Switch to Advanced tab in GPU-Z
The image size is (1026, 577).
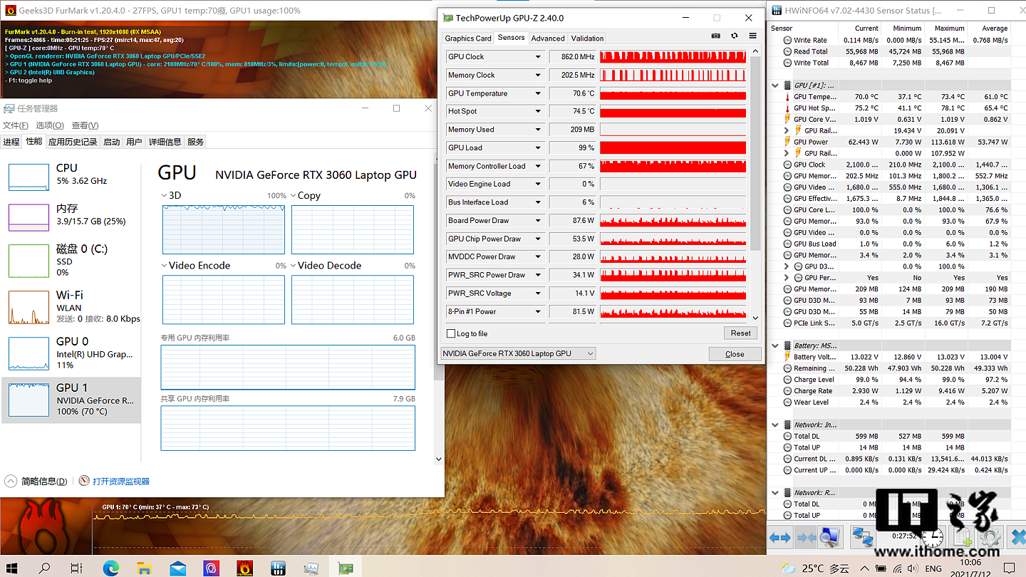pos(548,38)
